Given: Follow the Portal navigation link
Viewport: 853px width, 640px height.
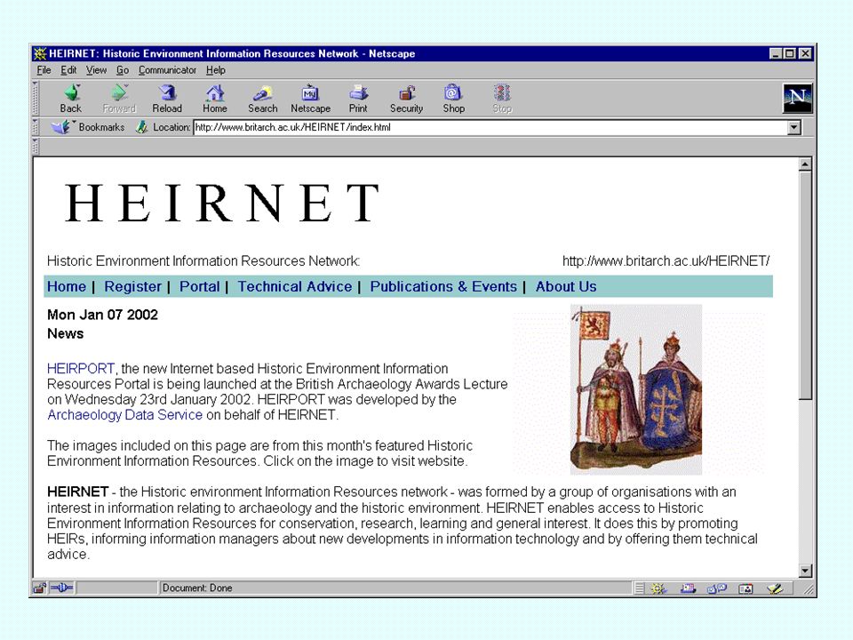Looking at the screenshot, I should point(200,286).
